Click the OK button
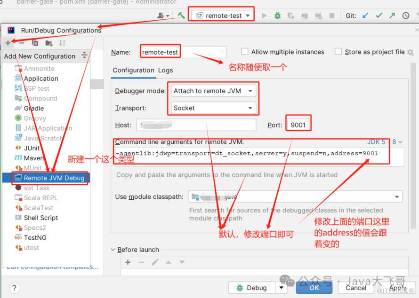The width and height of the screenshot is (419, 298). click(x=314, y=288)
